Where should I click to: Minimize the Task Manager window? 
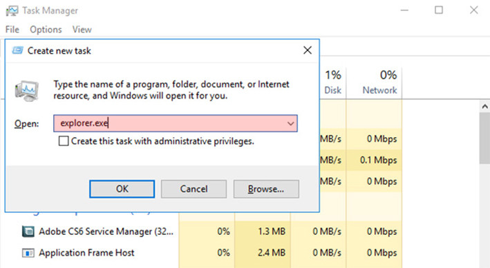pos(405,10)
